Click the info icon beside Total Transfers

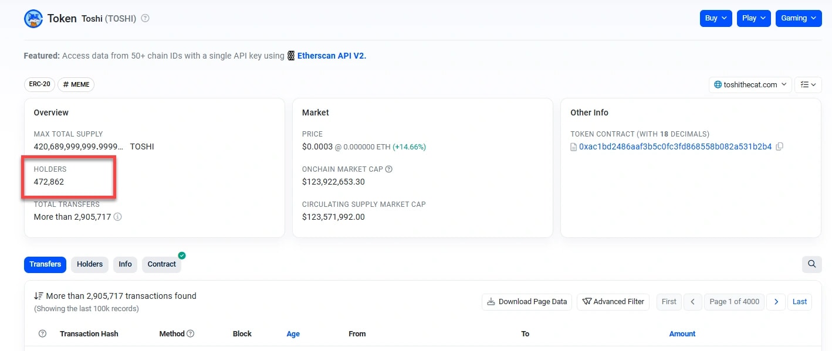[117, 217]
